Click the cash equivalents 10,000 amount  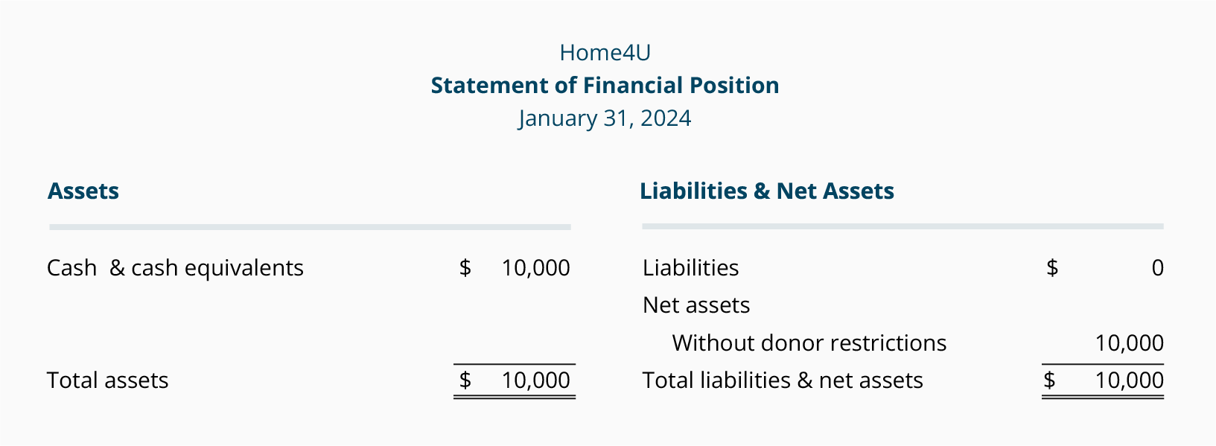[536, 268]
